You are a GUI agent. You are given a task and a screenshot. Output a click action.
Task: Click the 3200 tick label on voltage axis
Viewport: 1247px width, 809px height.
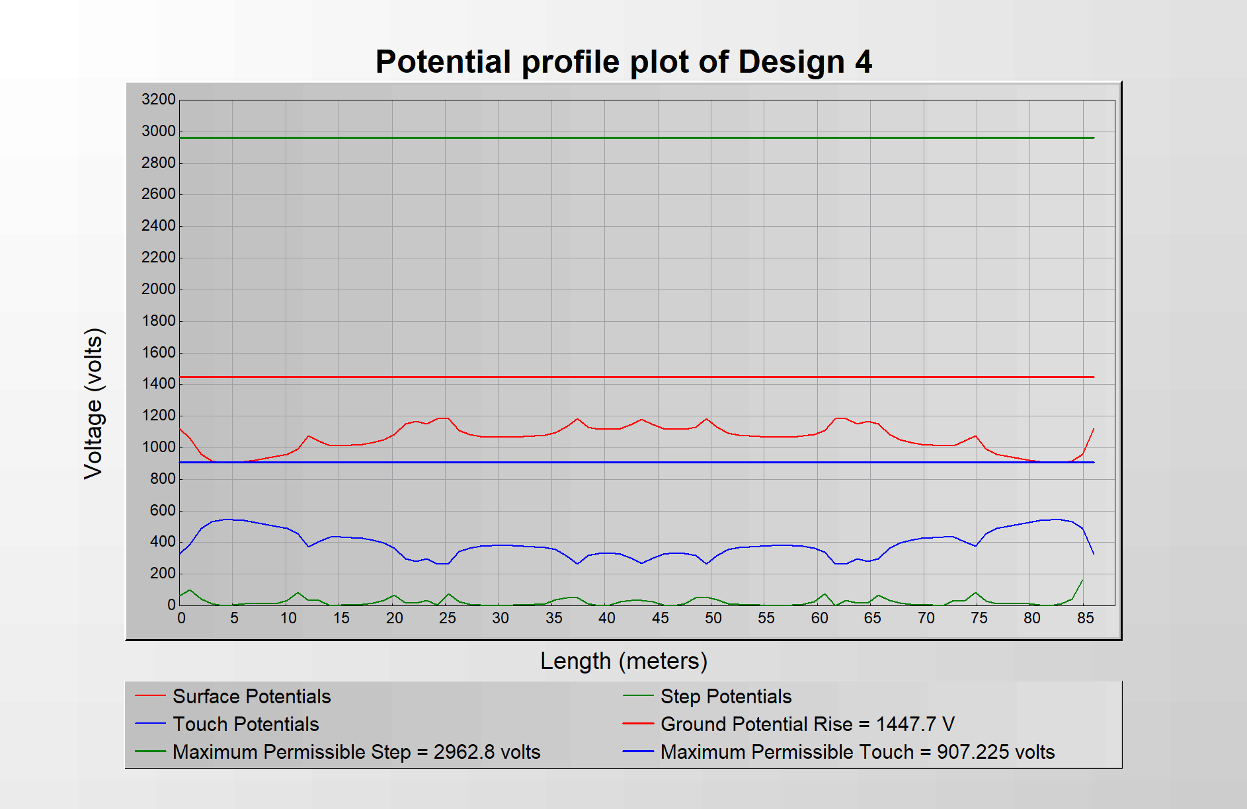click(159, 100)
